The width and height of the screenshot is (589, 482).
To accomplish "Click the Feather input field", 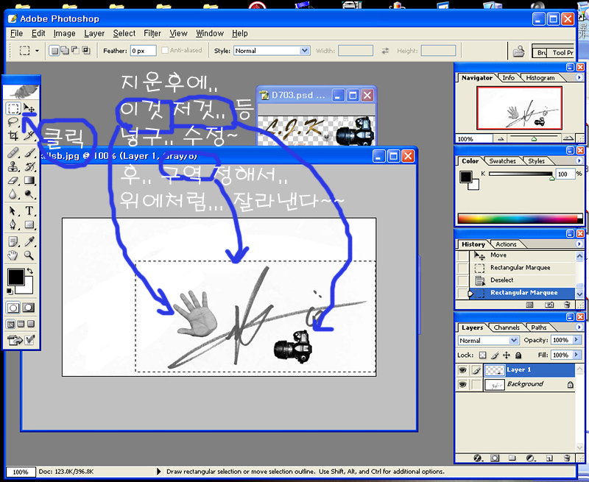I will pyautogui.click(x=147, y=51).
